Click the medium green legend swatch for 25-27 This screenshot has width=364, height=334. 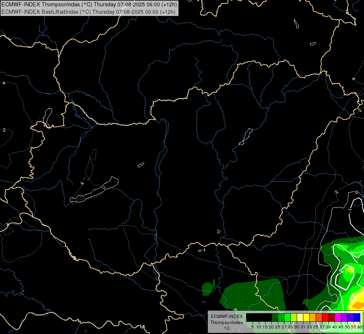coord(281,317)
